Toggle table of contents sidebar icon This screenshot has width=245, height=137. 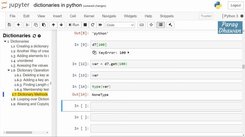tap(161, 25)
